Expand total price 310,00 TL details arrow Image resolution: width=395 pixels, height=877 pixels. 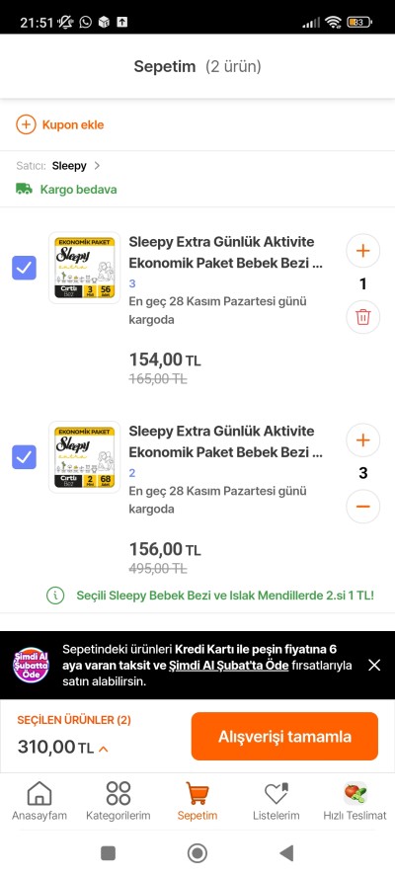pyautogui.click(x=103, y=749)
